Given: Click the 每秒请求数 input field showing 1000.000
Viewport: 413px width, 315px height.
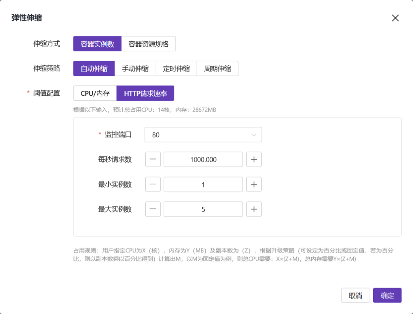Looking at the screenshot, I should pos(203,160).
